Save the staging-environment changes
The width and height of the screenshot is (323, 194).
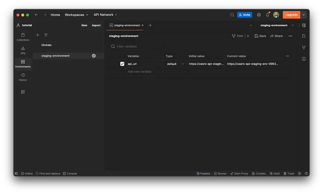[x=260, y=36]
